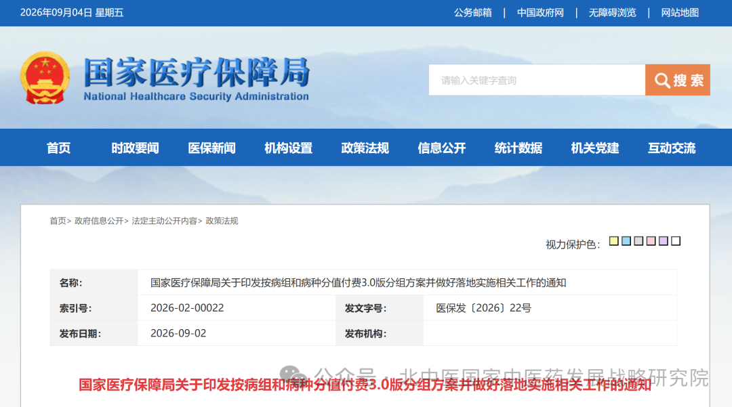Select the blue eye-protection color
This screenshot has width=732, height=407.
pos(626,241)
